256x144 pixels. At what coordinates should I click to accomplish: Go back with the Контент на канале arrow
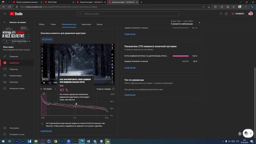(5, 22)
